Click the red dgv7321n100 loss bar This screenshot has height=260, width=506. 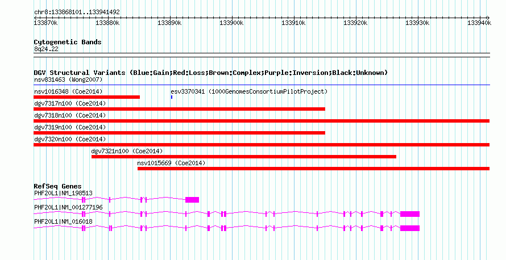pyautogui.click(x=244, y=157)
